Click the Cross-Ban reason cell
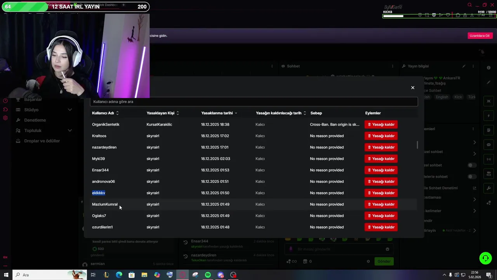Viewport: 497px width, 280px height. click(335, 124)
